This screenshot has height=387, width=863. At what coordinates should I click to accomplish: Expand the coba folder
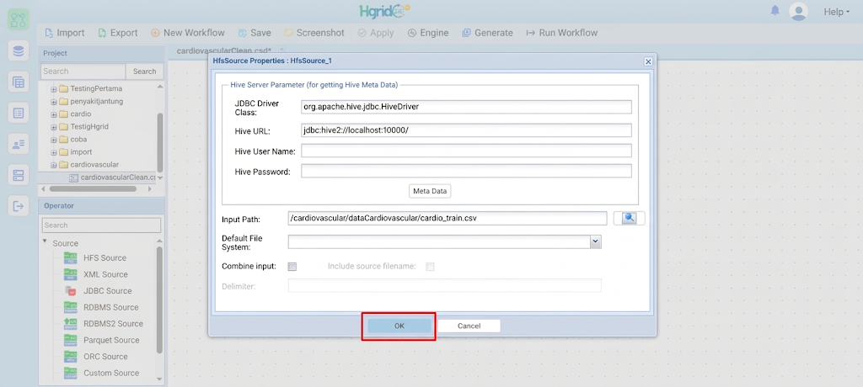53,140
